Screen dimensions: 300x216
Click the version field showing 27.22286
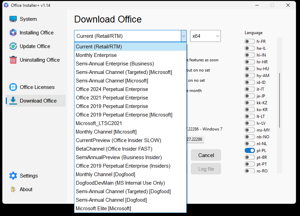(195, 139)
